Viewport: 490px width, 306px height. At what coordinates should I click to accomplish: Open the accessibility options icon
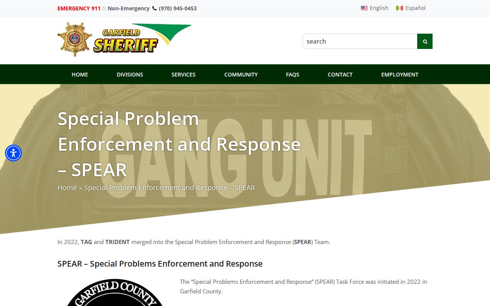click(x=13, y=153)
